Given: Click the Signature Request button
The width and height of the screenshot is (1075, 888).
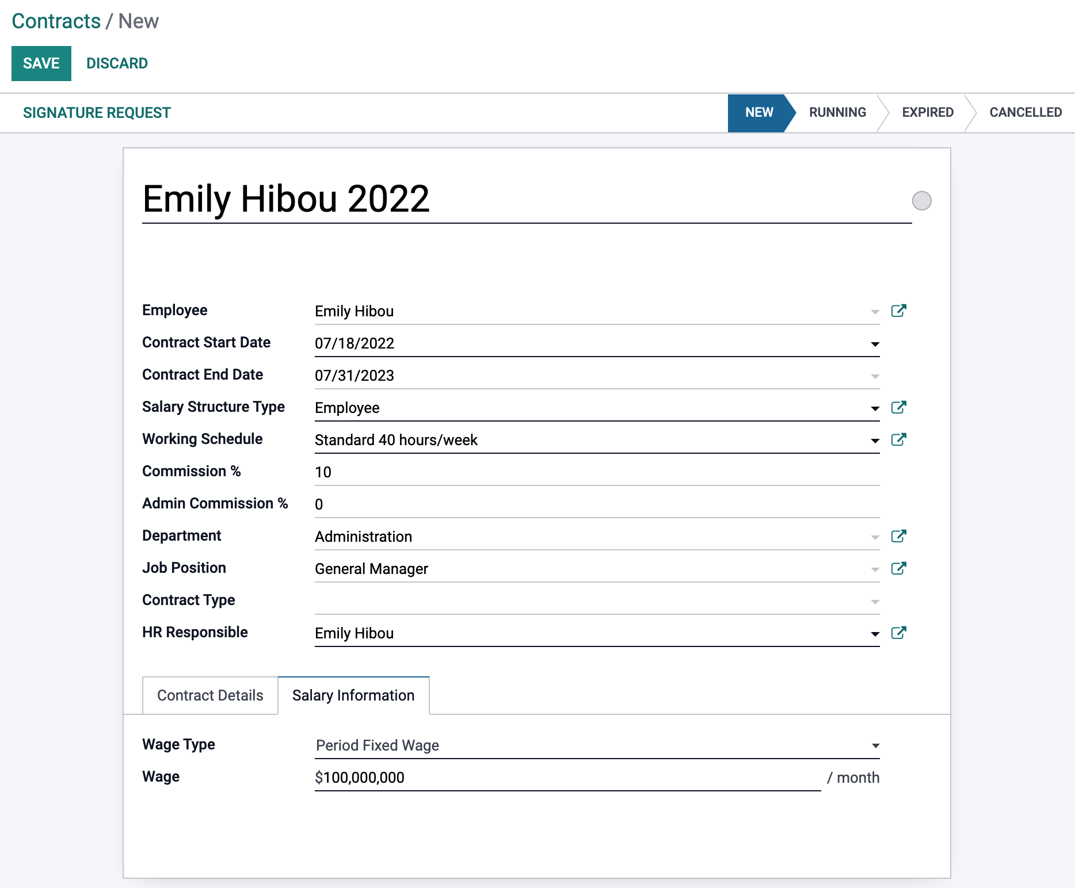Looking at the screenshot, I should pyautogui.click(x=97, y=113).
